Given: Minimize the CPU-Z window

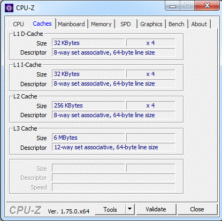Looking at the screenshot, I should (x=173, y=6).
